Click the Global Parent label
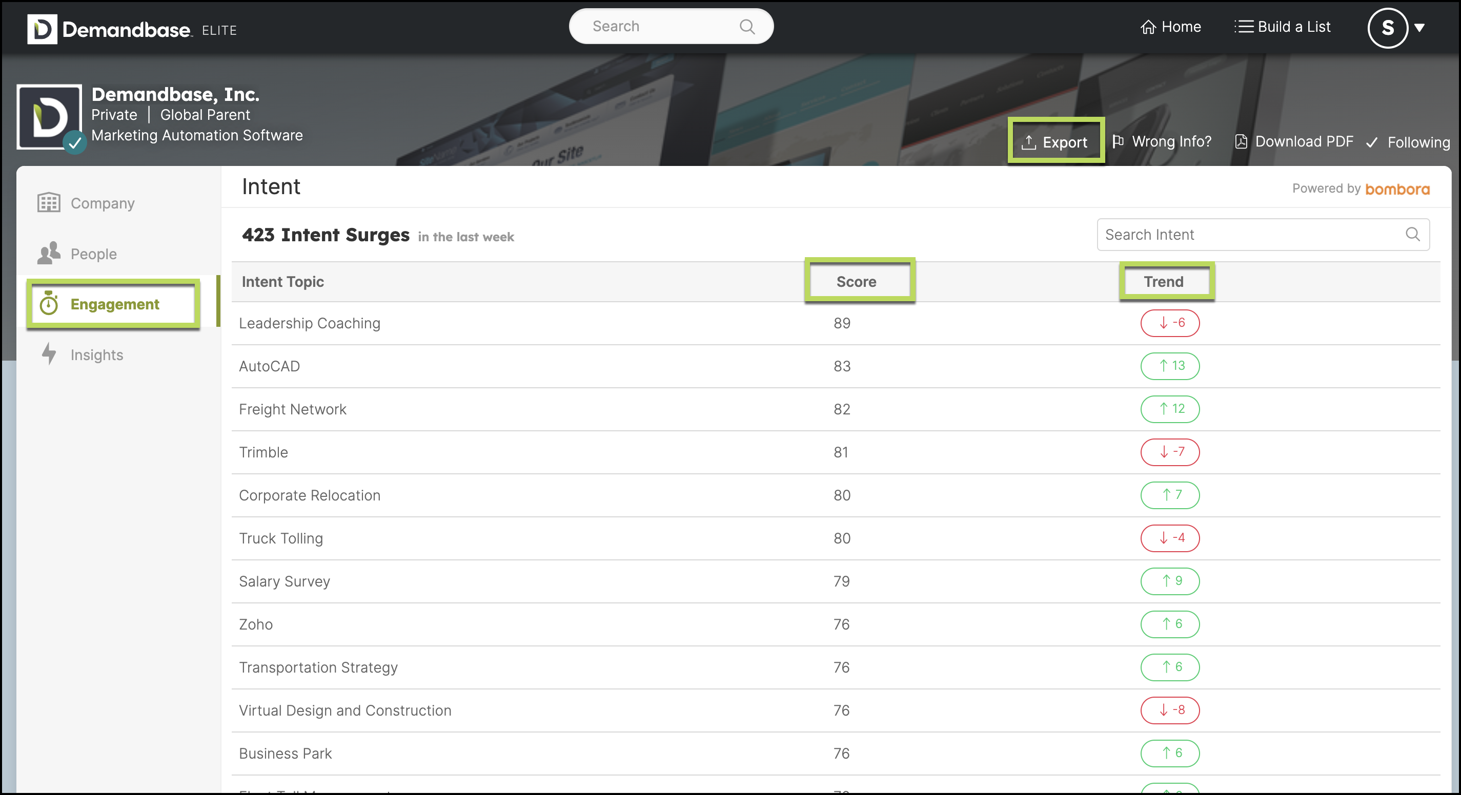The width and height of the screenshot is (1461, 795). (x=205, y=114)
